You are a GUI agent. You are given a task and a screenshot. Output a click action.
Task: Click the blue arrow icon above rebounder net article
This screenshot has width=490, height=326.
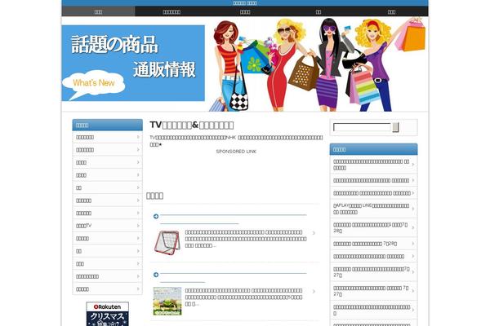pyautogui.click(x=156, y=216)
